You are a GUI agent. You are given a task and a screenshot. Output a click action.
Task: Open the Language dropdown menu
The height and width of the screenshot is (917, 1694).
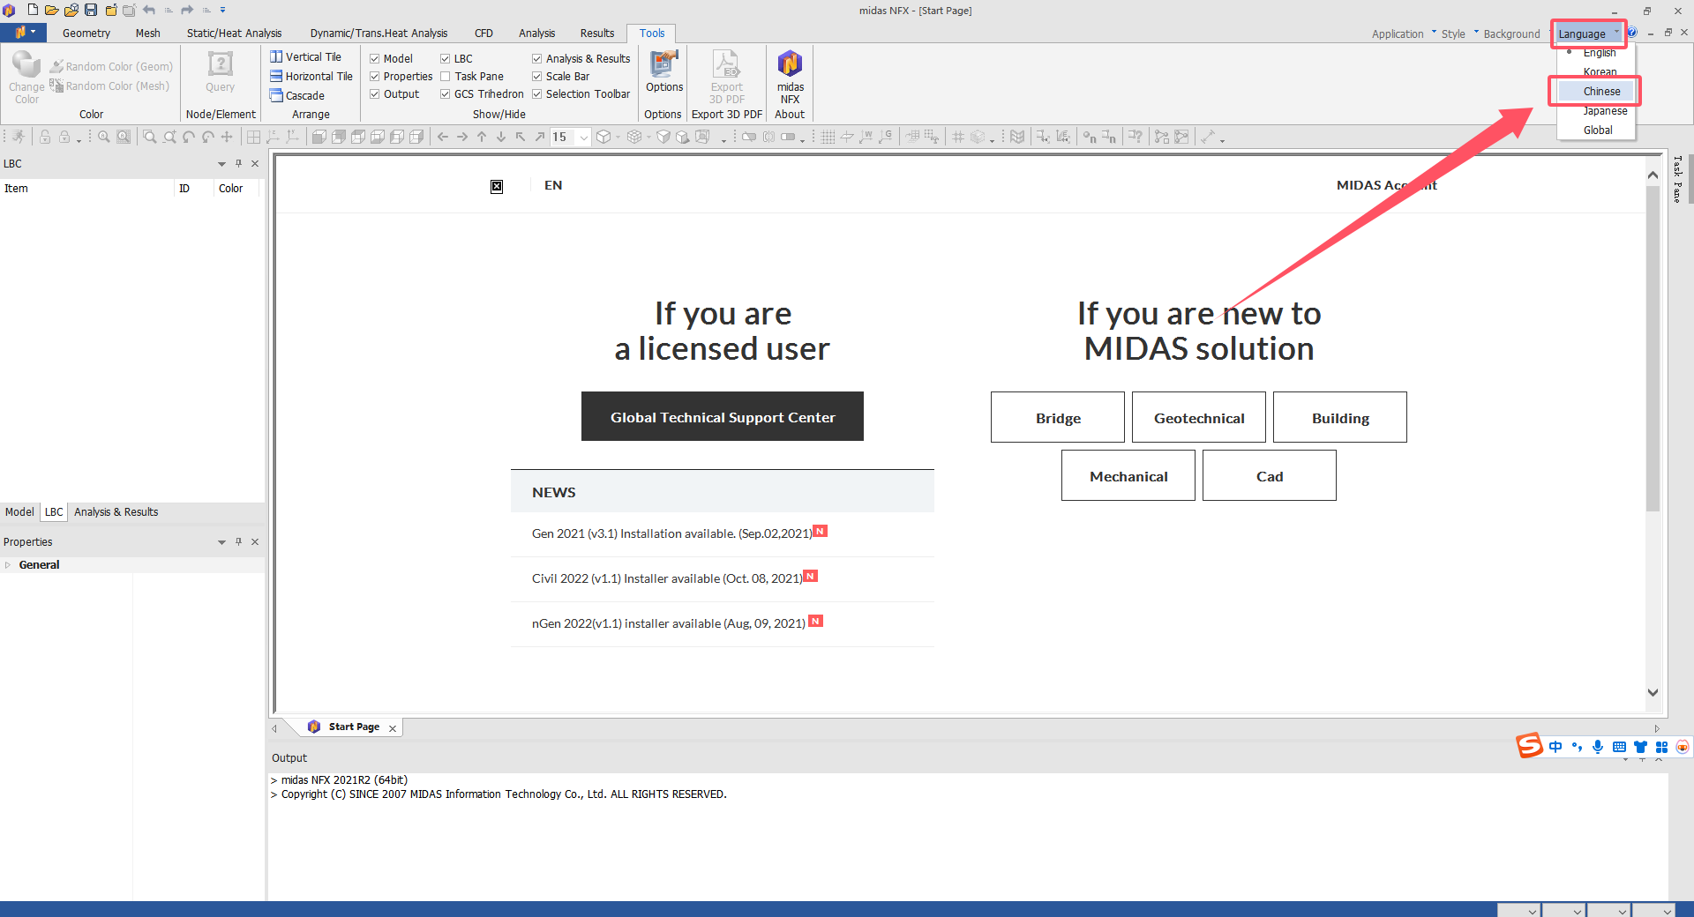point(1588,34)
